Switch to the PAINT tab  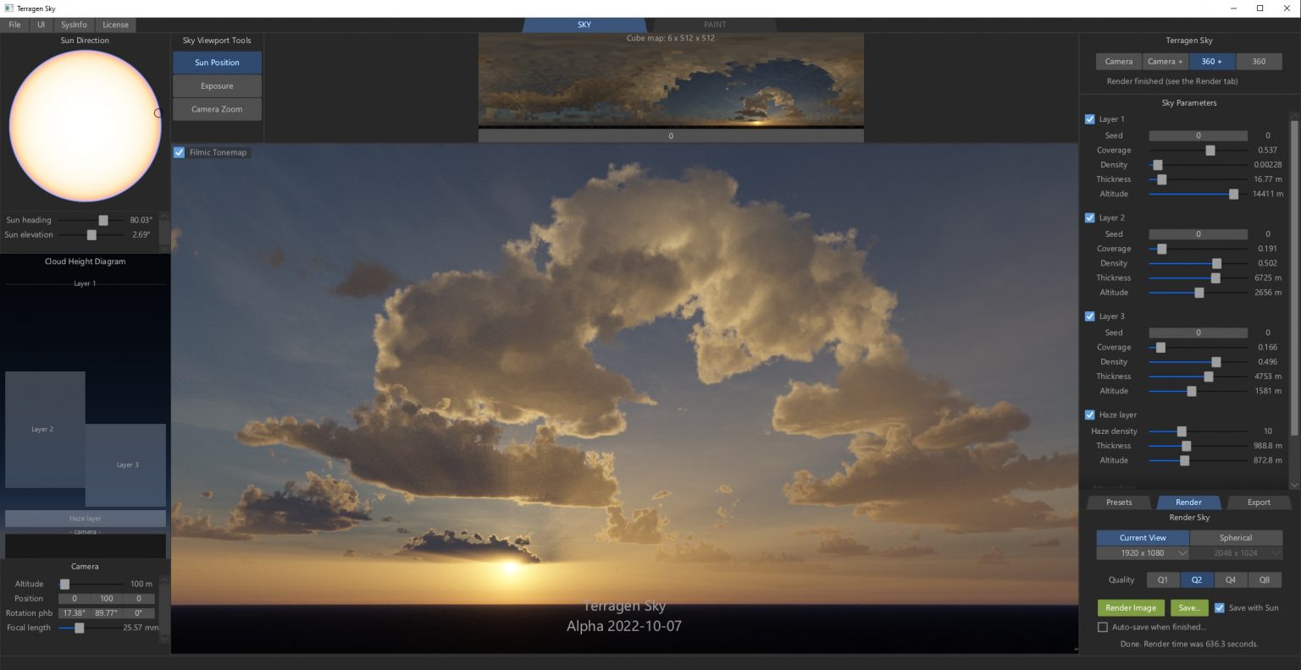point(714,25)
